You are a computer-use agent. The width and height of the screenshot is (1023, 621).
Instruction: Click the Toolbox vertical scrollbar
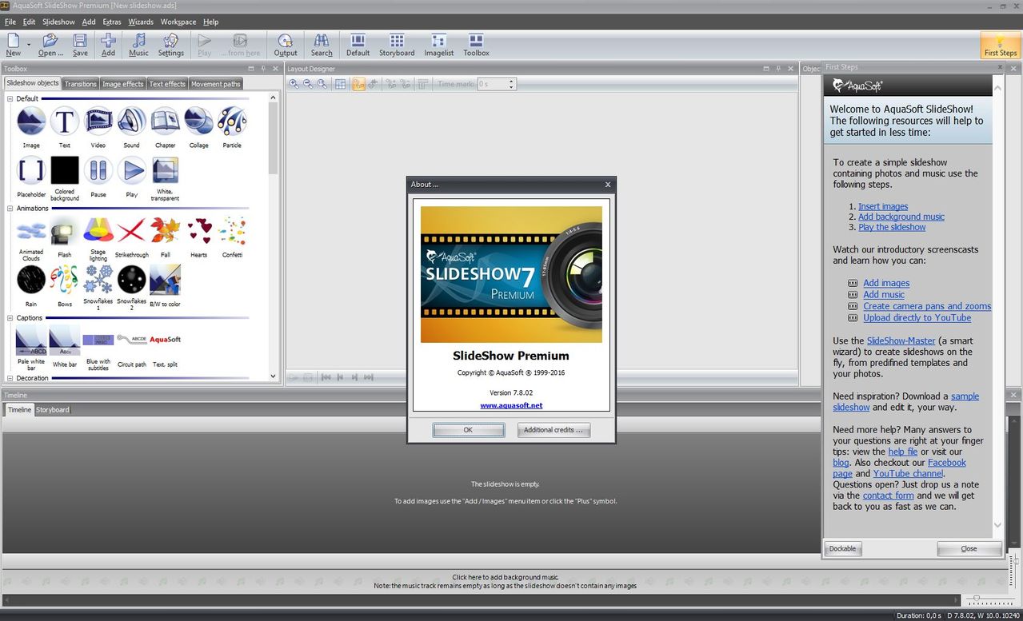(x=273, y=237)
